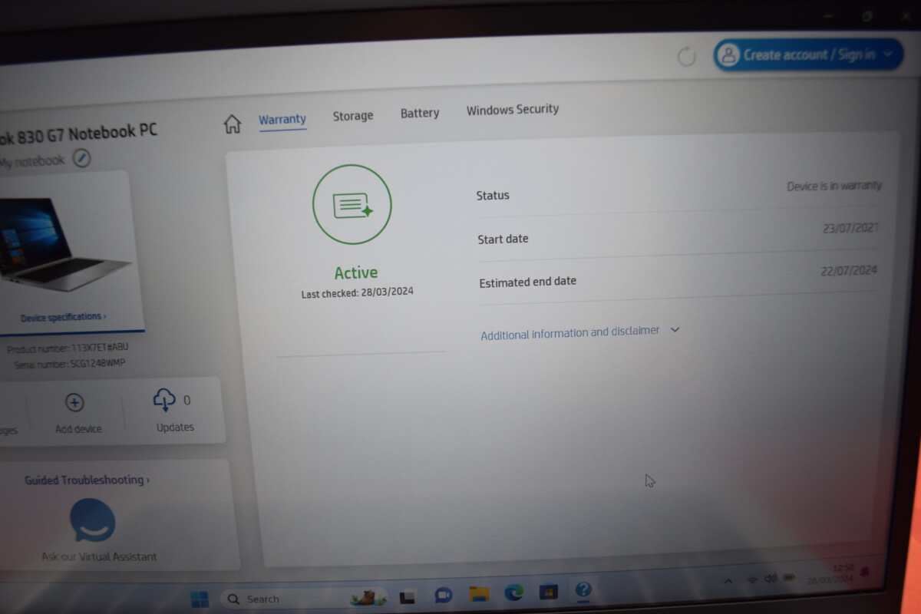Go to the Home page icon
The height and width of the screenshot is (614, 921).
click(232, 124)
